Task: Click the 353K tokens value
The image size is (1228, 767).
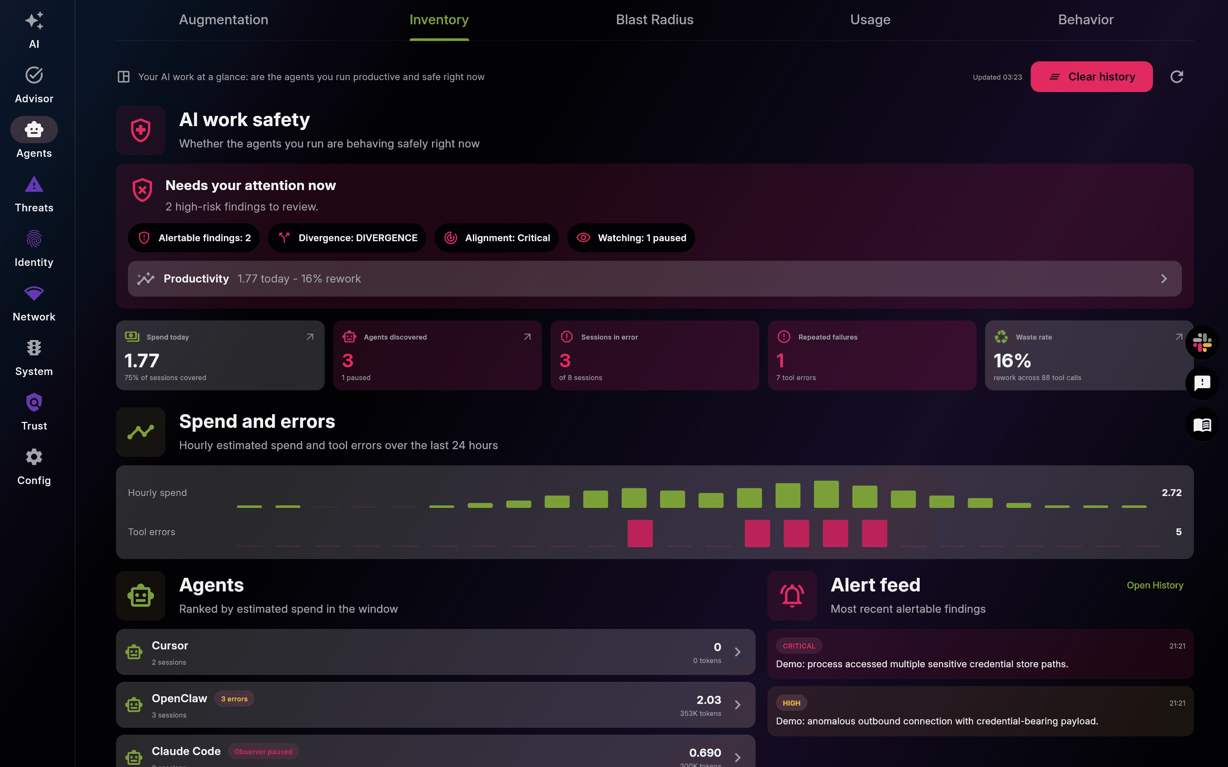Action: (700, 713)
